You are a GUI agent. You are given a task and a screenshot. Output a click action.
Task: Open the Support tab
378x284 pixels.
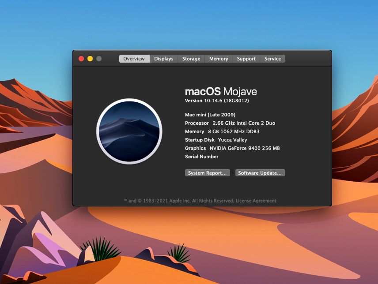246,59
